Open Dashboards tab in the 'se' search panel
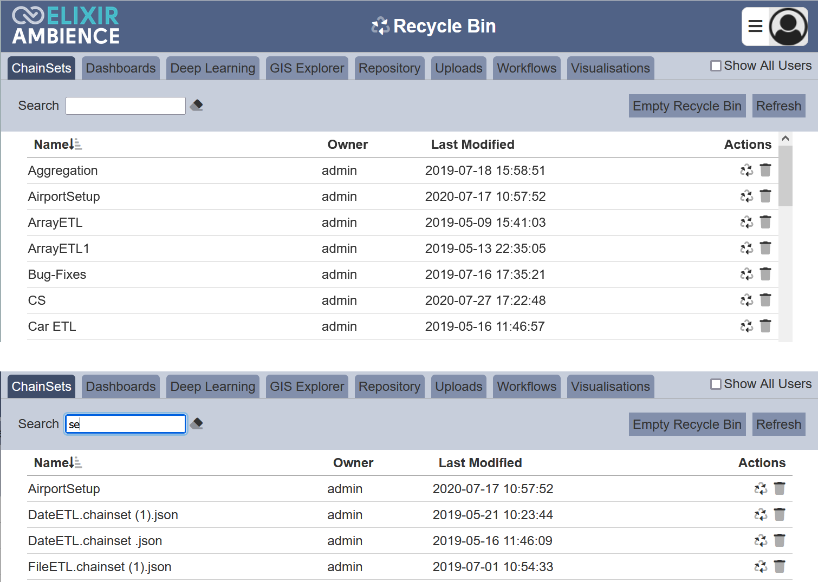818x582 pixels. click(x=121, y=387)
